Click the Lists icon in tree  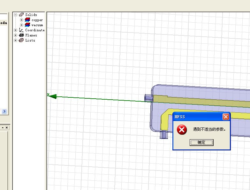point(21,40)
